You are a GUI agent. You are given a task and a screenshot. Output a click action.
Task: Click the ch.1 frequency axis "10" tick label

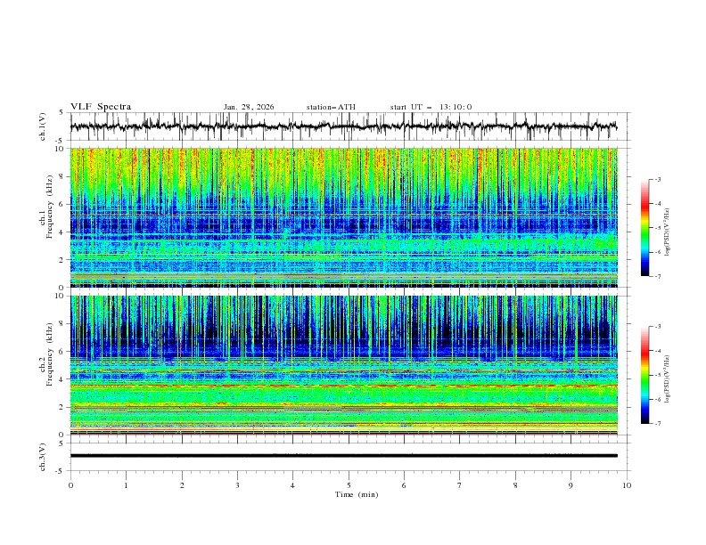coord(60,149)
